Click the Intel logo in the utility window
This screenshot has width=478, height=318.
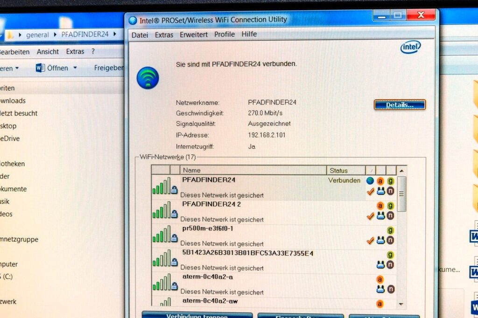point(410,47)
